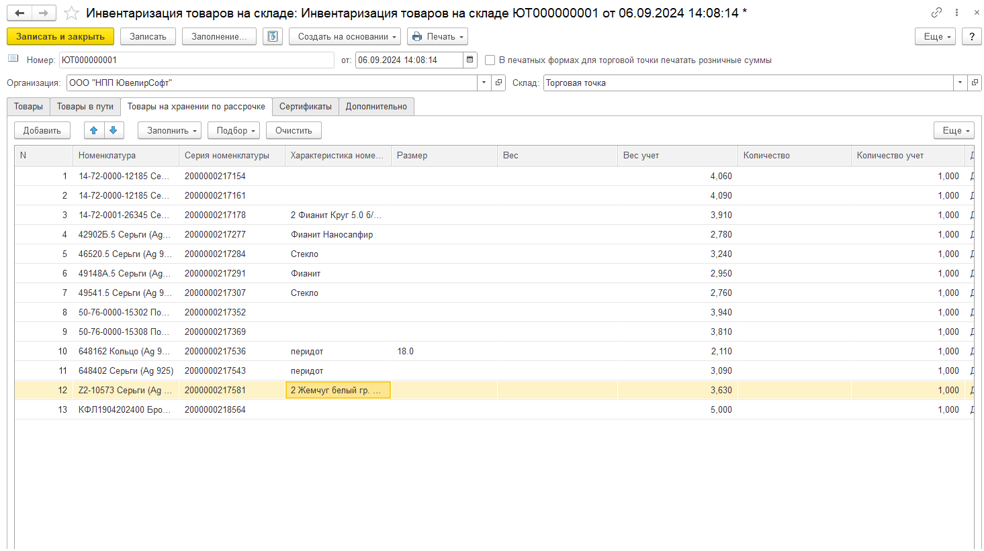Open the Печать dropdown menu
The width and height of the screenshot is (984, 551).
tap(437, 36)
